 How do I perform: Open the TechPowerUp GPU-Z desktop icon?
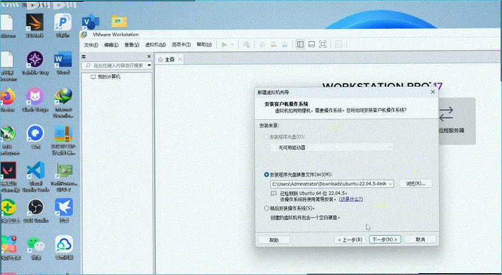(x=63, y=177)
